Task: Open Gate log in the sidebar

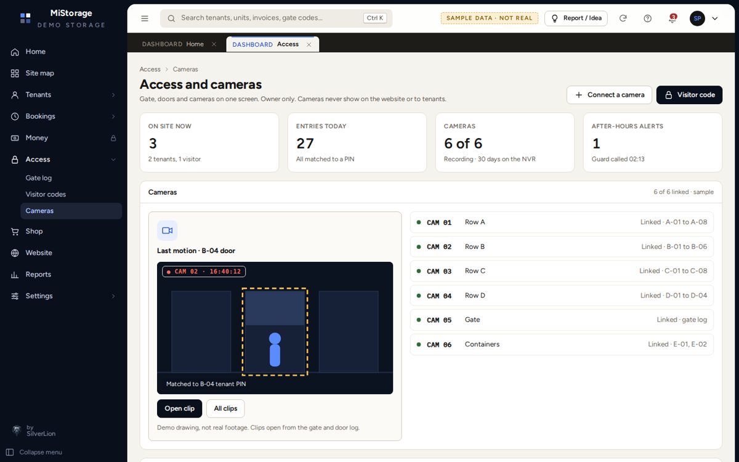Action: pyautogui.click(x=39, y=178)
